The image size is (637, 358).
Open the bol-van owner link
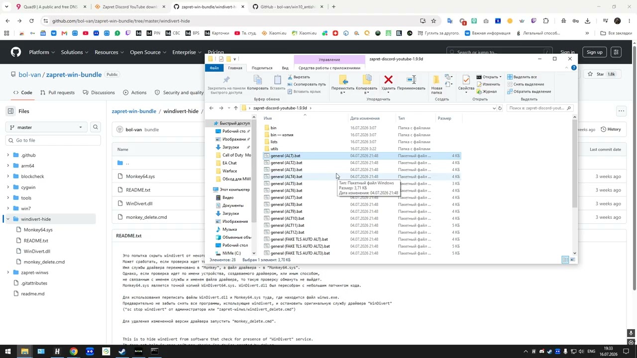[x=29, y=75]
